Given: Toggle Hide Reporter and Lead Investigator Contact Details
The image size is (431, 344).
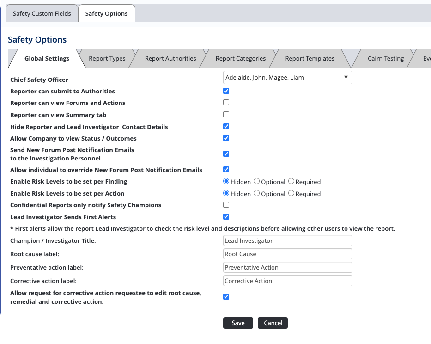Looking at the screenshot, I should [226, 127].
